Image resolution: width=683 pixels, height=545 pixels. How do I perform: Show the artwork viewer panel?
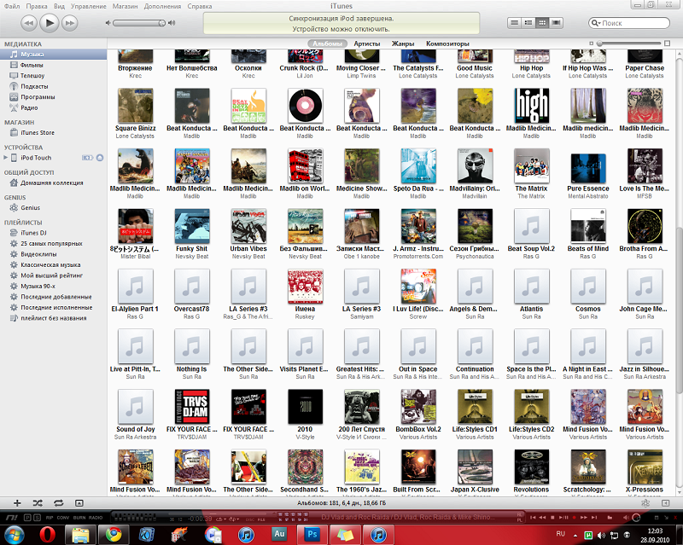pos(79,503)
